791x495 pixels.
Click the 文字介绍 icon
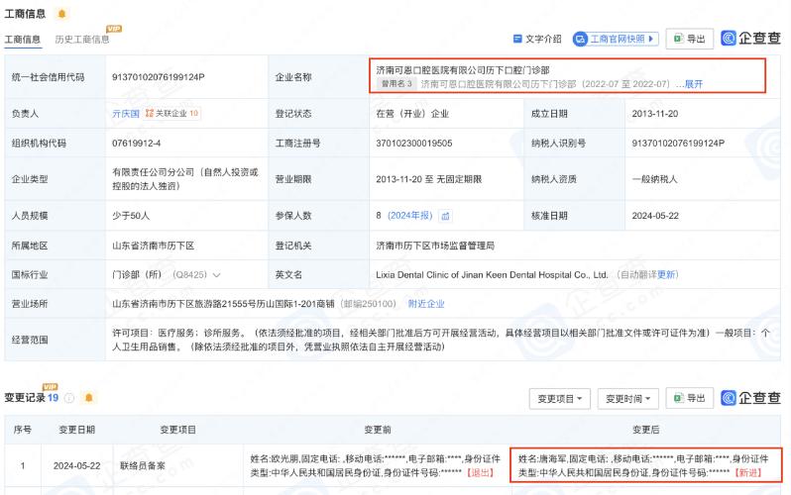pyautogui.click(x=517, y=39)
